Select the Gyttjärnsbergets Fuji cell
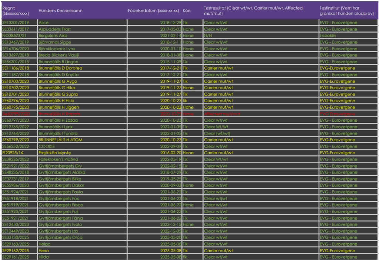 point(82,211)
